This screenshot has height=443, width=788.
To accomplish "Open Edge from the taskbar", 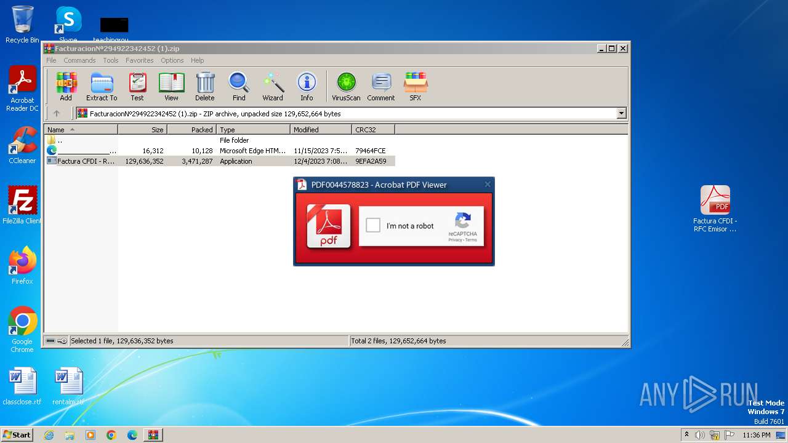I will [x=132, y=435].
